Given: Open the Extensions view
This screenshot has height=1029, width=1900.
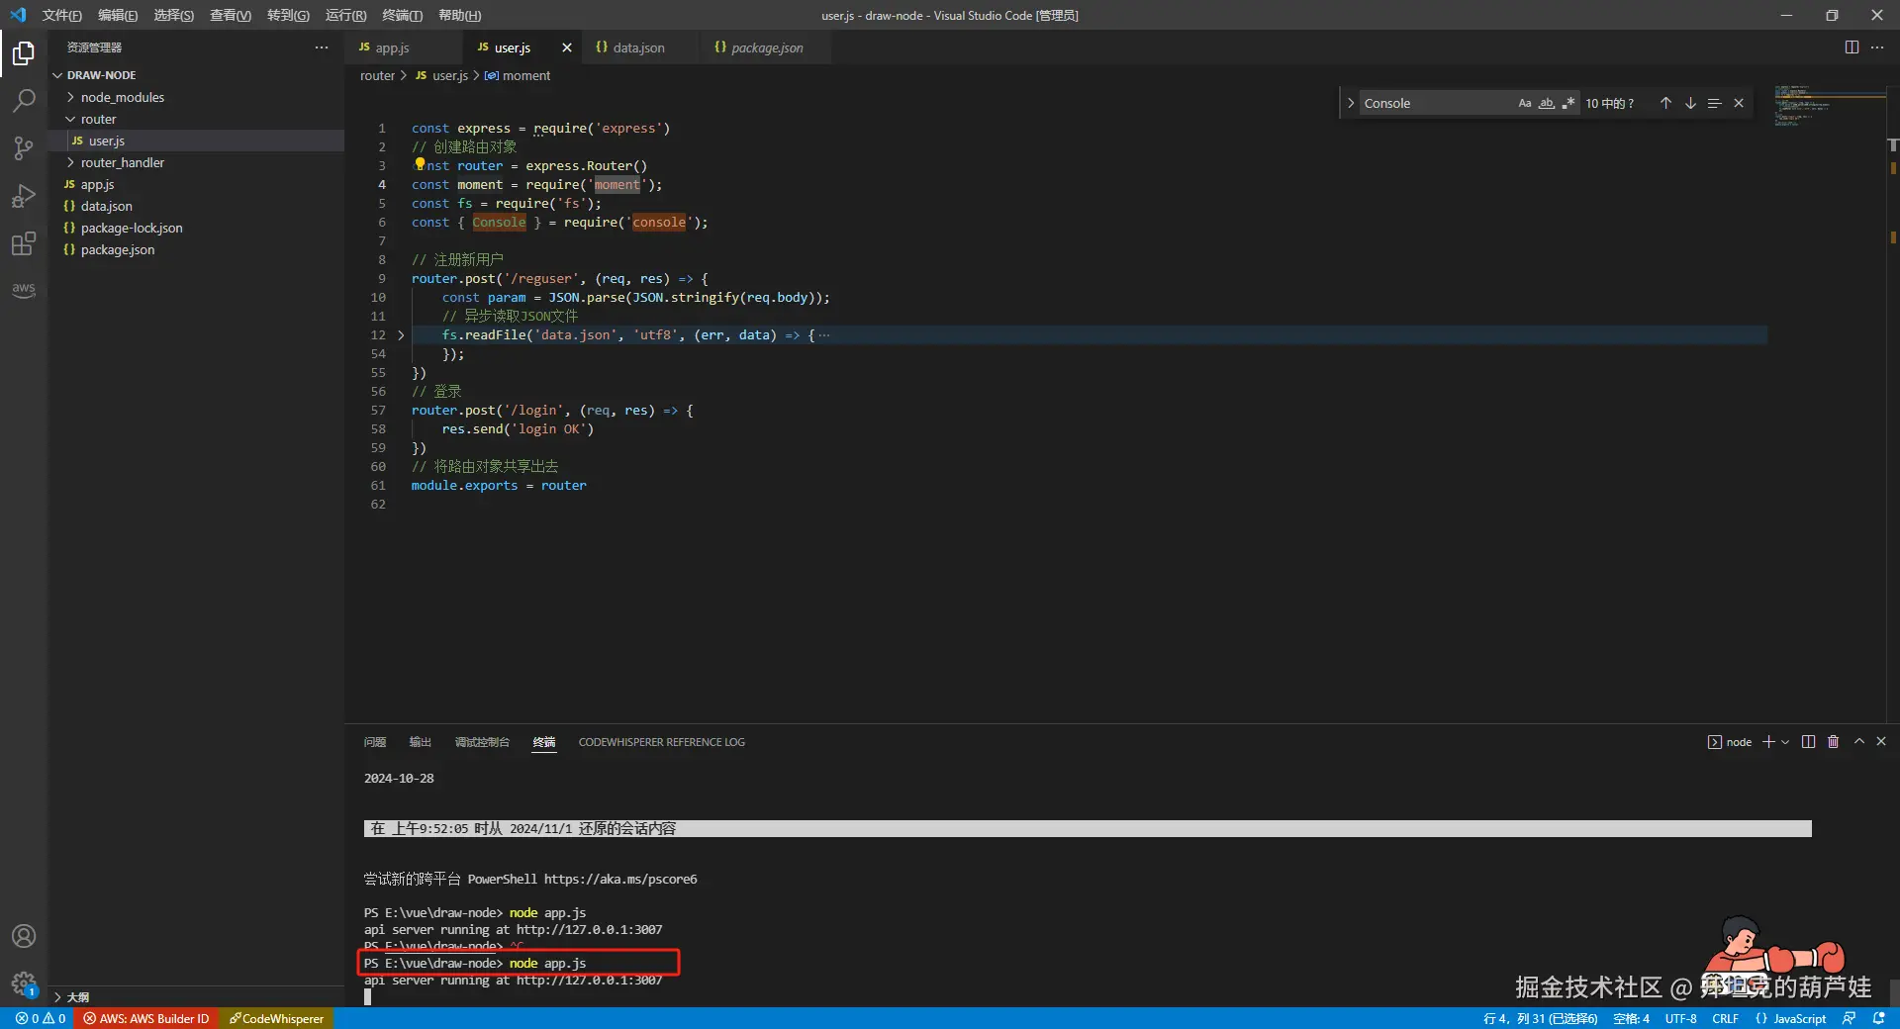Looking at the screenshot, I should pos(24,243).
